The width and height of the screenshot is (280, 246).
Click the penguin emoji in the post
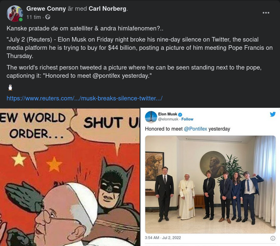click(10, 87)
